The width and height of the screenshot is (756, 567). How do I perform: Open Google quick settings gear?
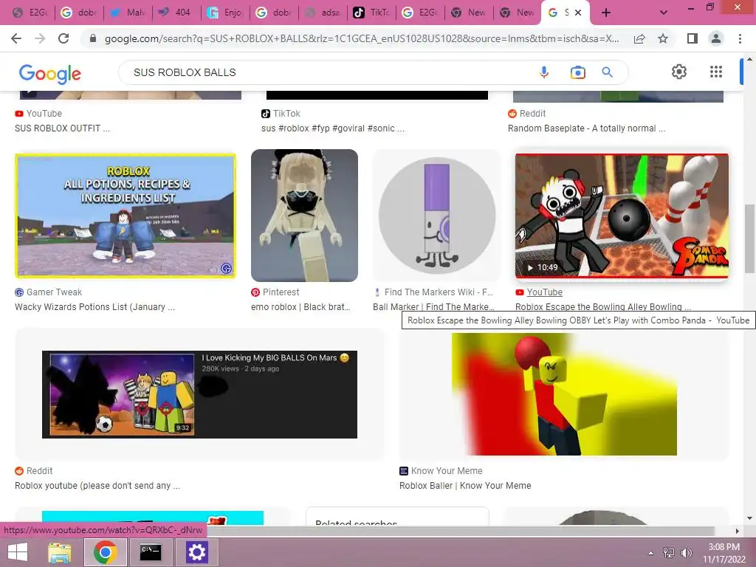click(x=679, y=72)
